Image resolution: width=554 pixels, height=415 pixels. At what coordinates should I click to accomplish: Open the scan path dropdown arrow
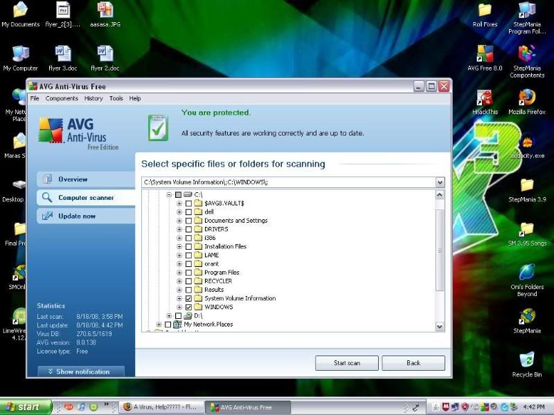(440, 182)
